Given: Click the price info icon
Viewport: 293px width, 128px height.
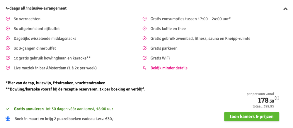Looking at the screenshot, I should (x=277, y=98).
